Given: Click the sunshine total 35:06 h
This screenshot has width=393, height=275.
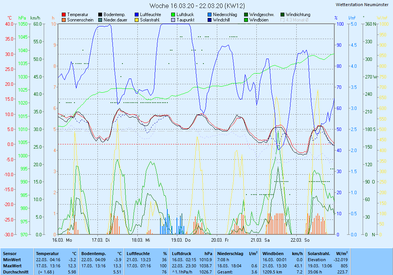Looking at the screenshot, I should tap(315, 272).
